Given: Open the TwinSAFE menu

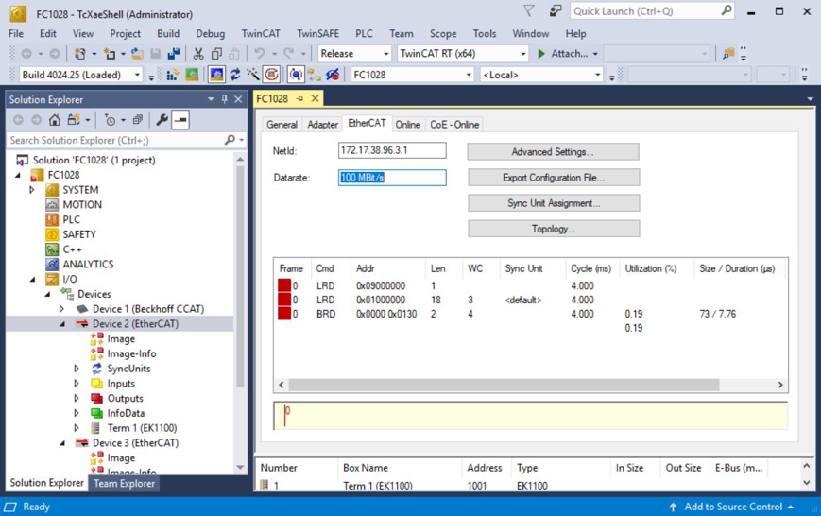Looking at the screenshot, I should tap(317, 33).
